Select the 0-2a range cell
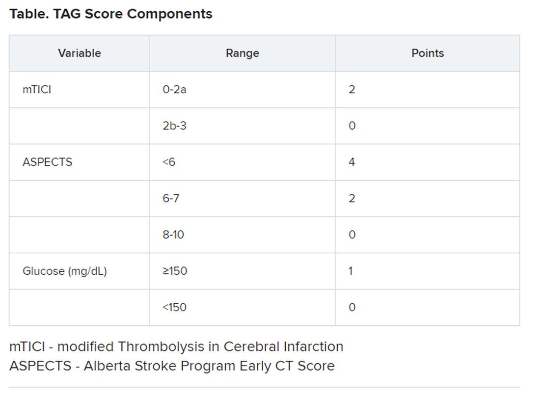The image size is (540, 397). (175, 89)
